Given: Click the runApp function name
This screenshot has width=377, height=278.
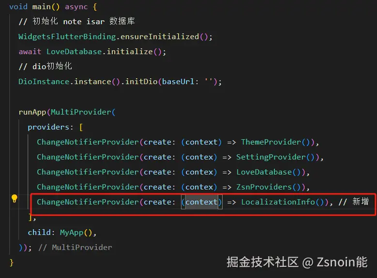Looking at the screenshot, I should (32, 112).
